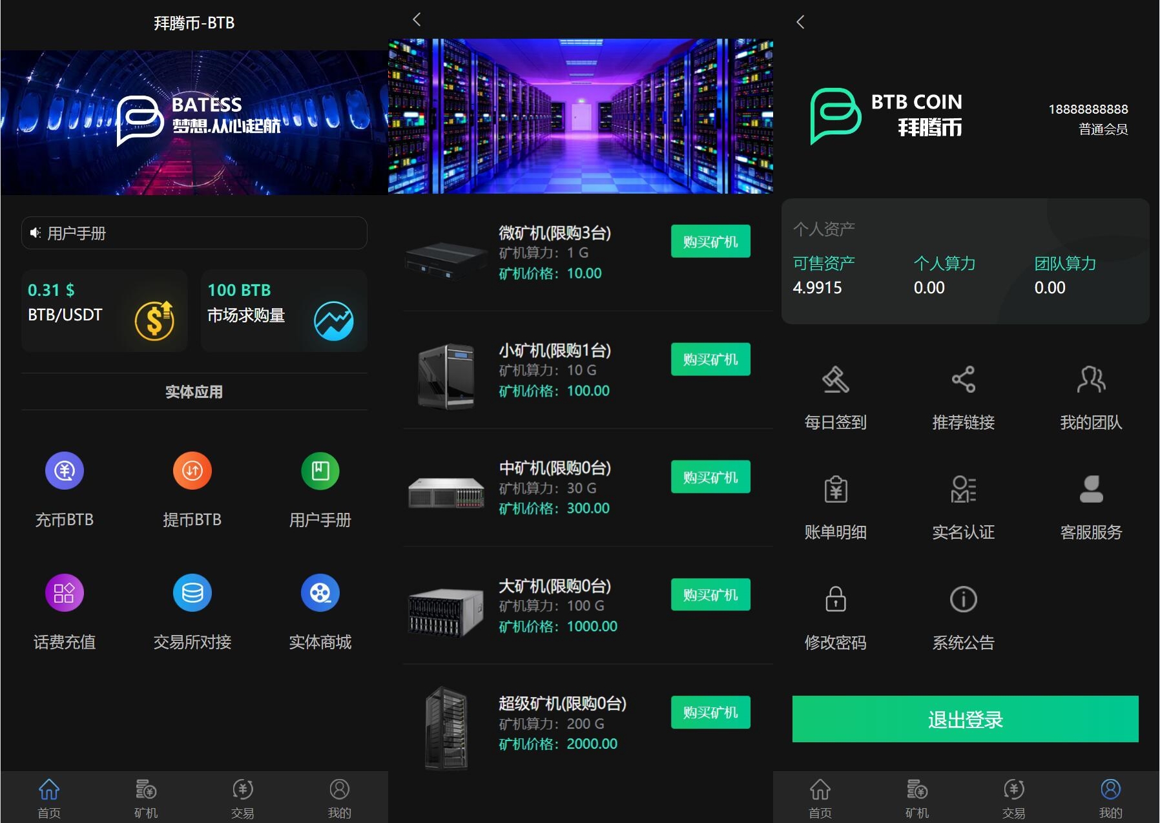Select 交易 tab in the left home screen
Image resolution: width=1160 pixels, height=823 pixels.
pyautogui.click(x=243, y=798)
